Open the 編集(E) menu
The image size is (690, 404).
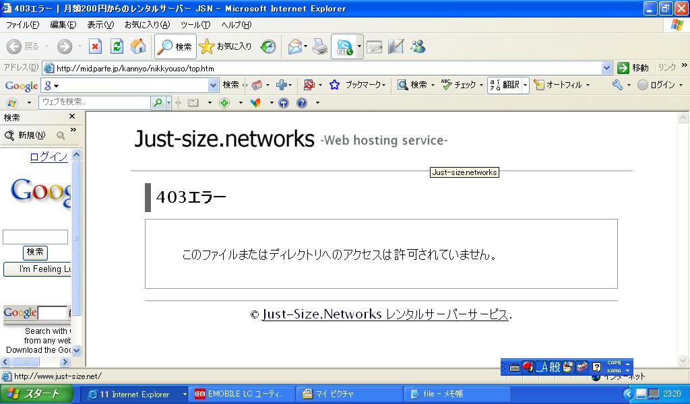click(x=63, y=25)
